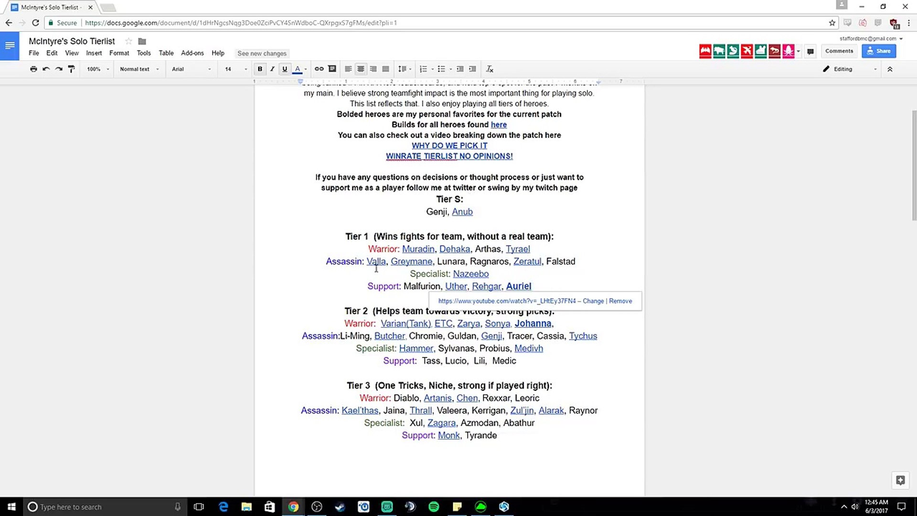Click the print icon in toolbar
Image resolution: width=917 pixels, height=516 pixels.
click(x=33, y=69)
